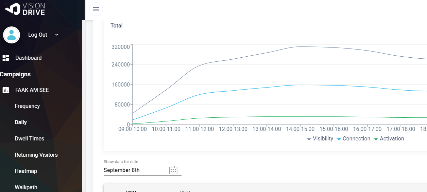Image resolution: width=427 pixels, height=192 pixels.
Task: Toggle the Visibility legend series
Action: click(x=320, y=139)
